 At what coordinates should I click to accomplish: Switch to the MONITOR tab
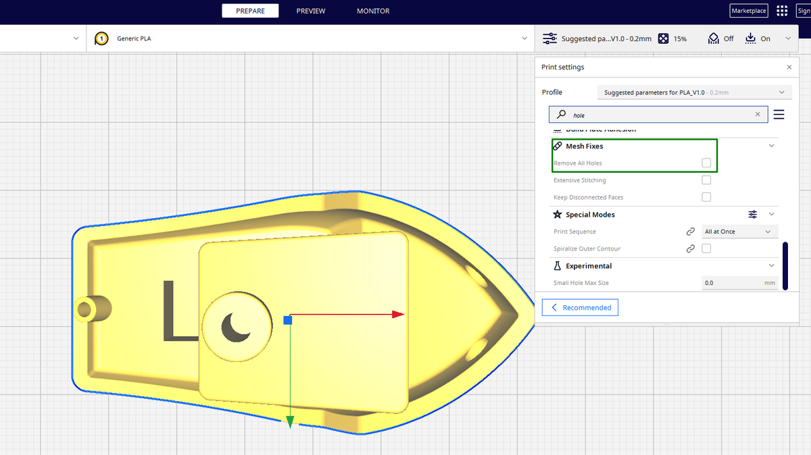click(372, 11)
